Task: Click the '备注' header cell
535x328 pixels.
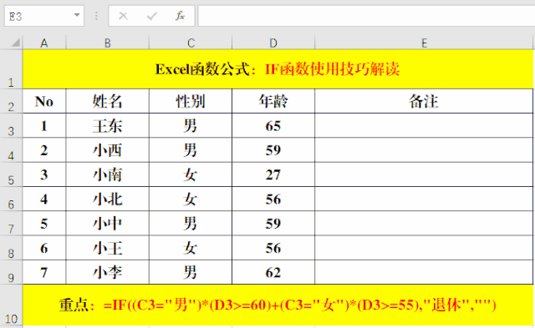Action: pos(424,102)
